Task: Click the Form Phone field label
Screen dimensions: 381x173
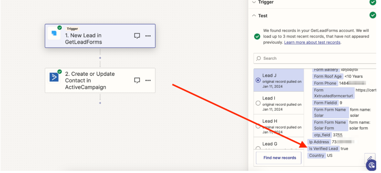Action: point(325,83)
